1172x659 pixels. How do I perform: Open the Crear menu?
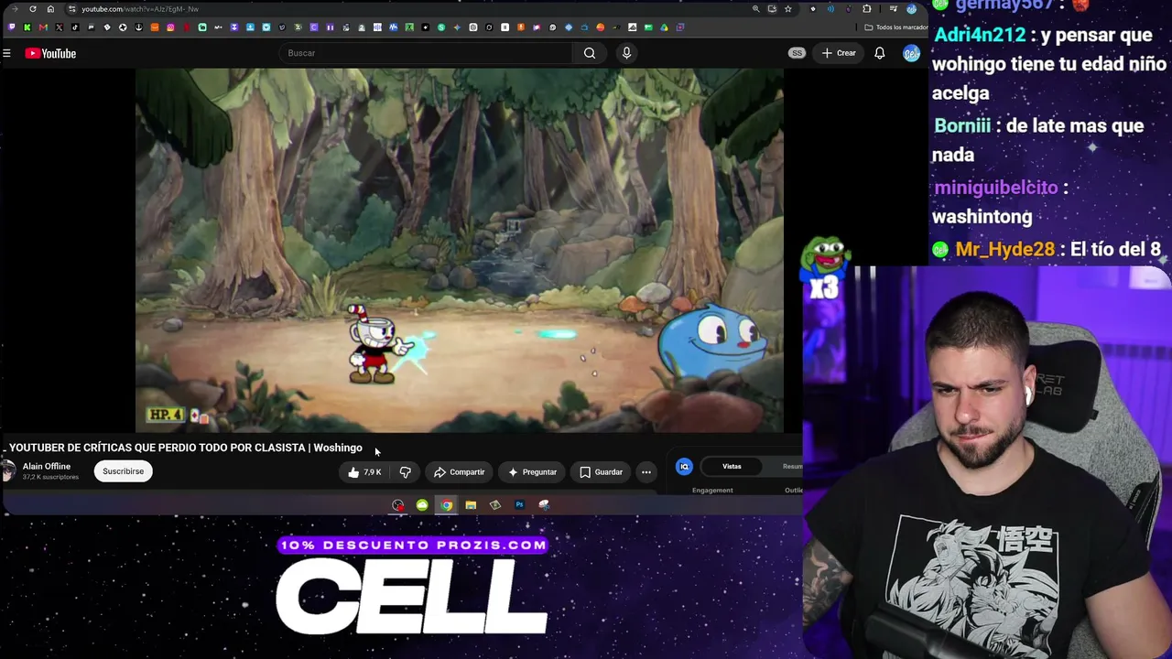coord(839,53)
